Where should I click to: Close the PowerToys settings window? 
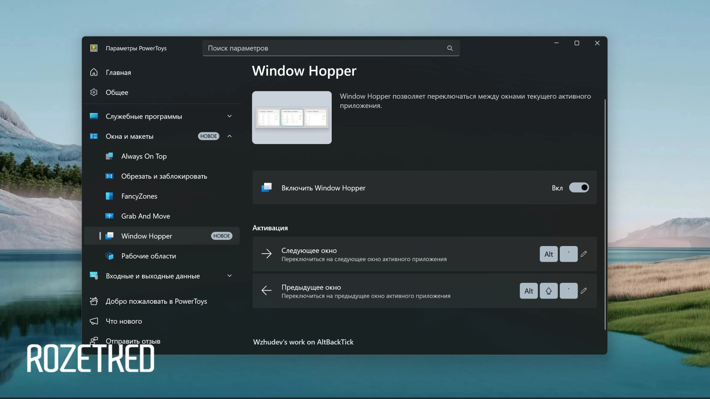[597, 43]
